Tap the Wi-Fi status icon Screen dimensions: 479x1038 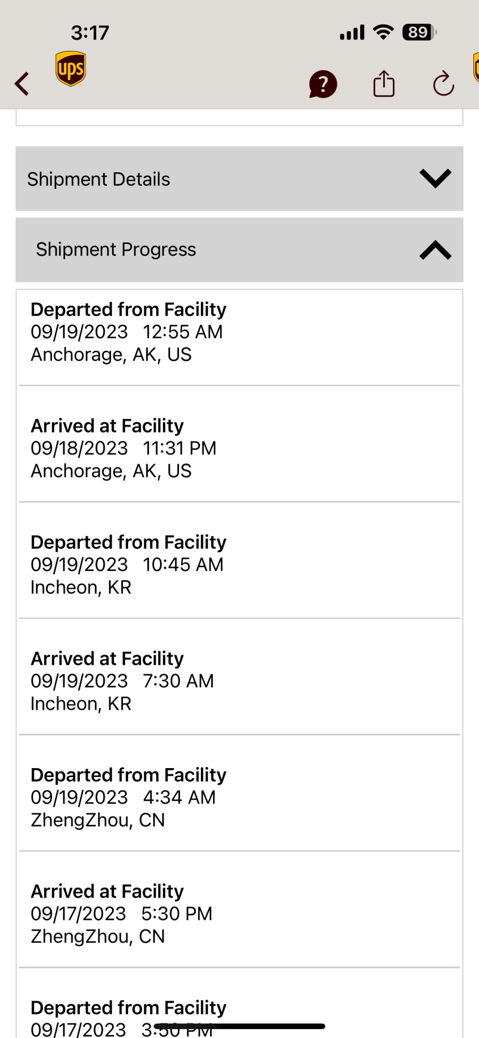pos(384,33)
